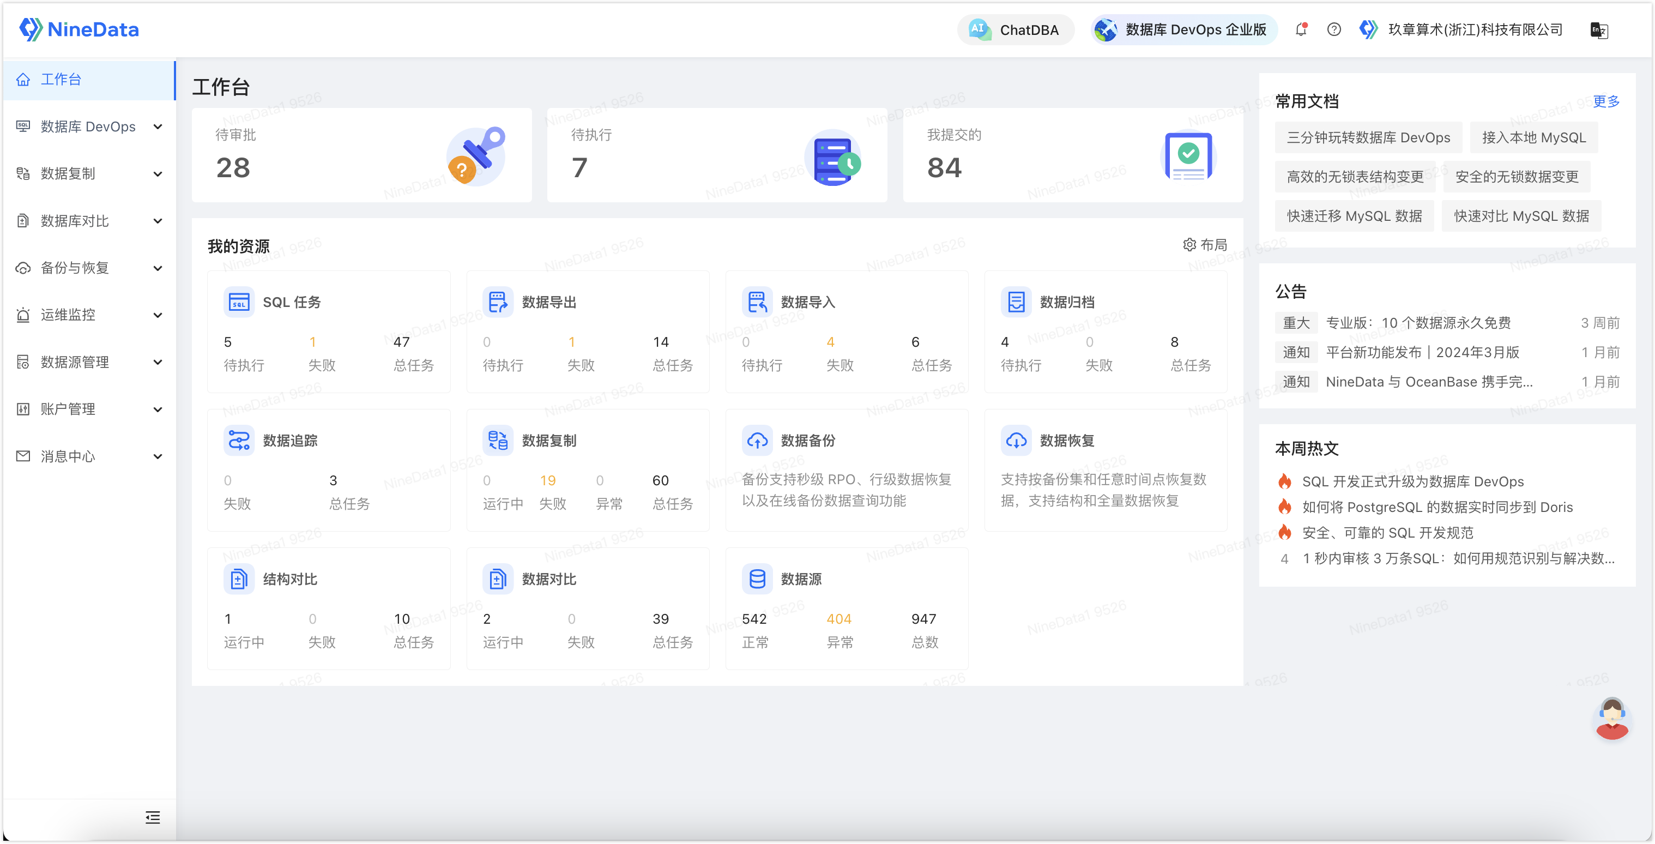This screenshot has width=1655, height=844.
Task: Open the ChatDBA button
Action: [x=1016, y=30]
